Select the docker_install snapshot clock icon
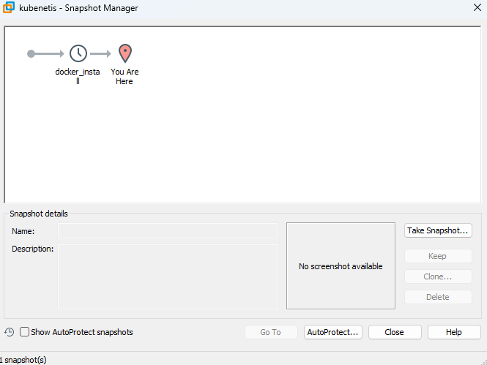This screenshot has width=487, height=365. coord(78,53)
